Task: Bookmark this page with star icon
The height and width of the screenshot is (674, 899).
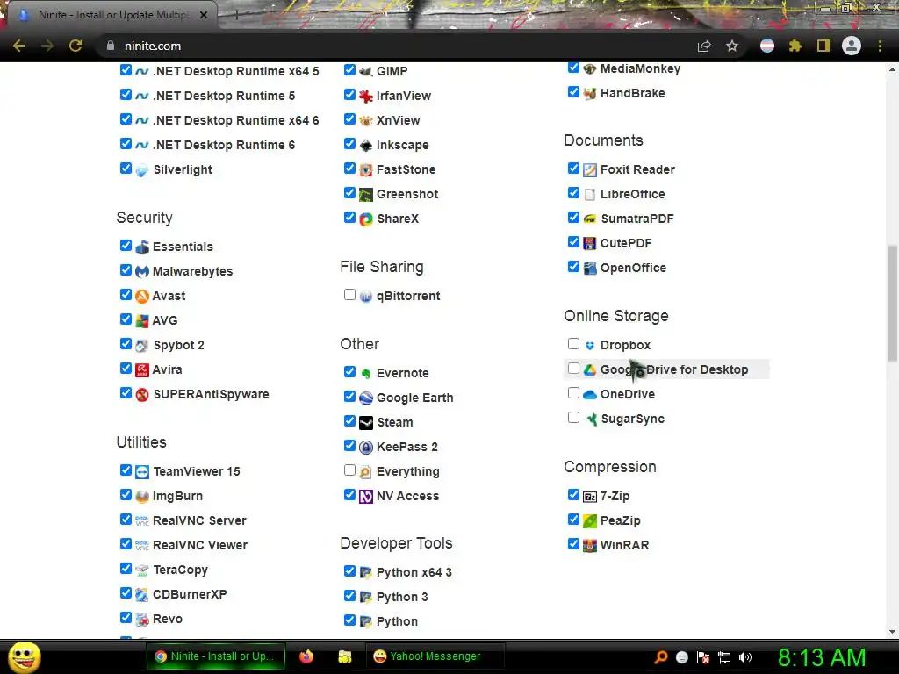Action: click(732, 46)
